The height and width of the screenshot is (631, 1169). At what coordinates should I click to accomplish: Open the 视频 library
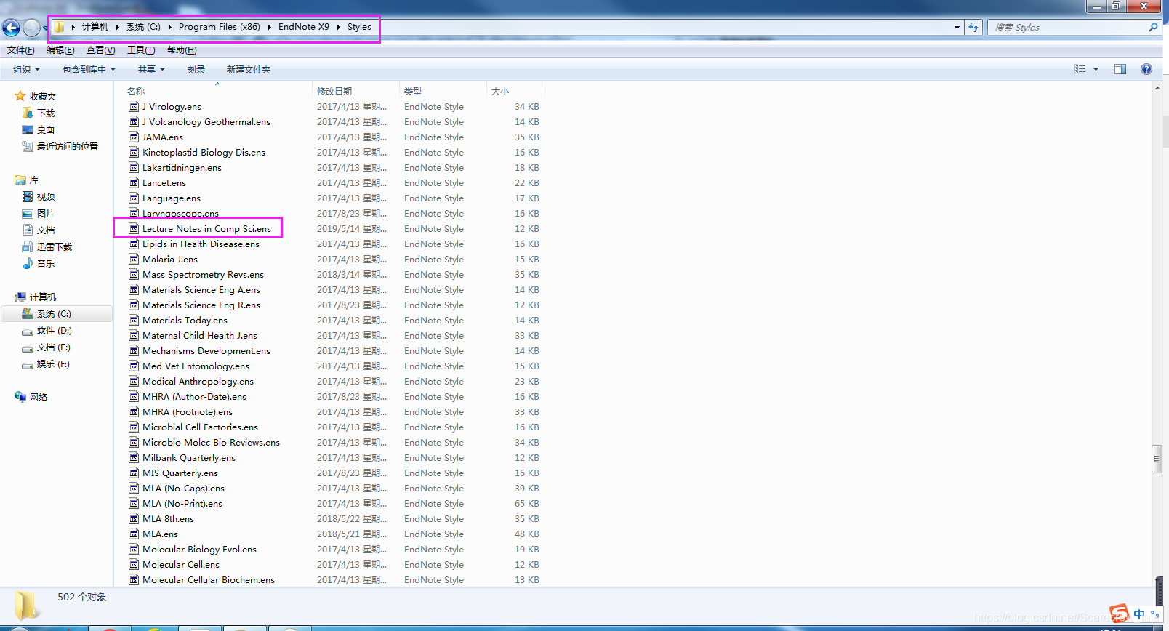[x=46, y=196]
